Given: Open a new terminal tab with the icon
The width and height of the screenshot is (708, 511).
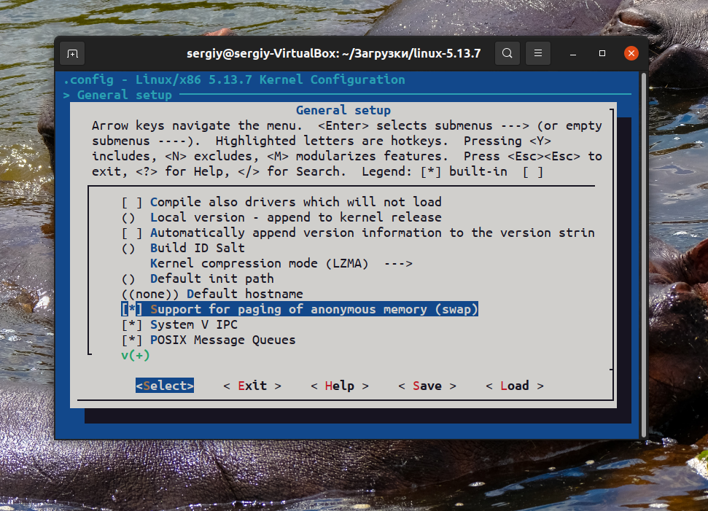Looking at the screenshot, I should point(72,54).
